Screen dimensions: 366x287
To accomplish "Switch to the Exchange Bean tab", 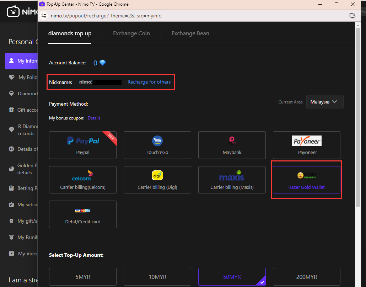I will [x=190, y=33].
